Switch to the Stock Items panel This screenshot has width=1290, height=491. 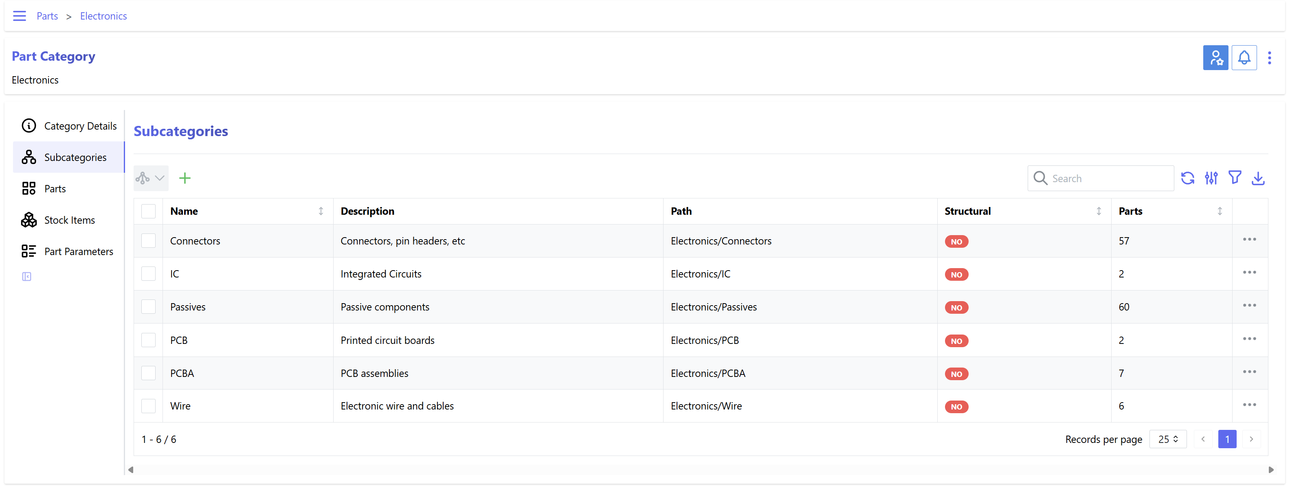(69, 220)
